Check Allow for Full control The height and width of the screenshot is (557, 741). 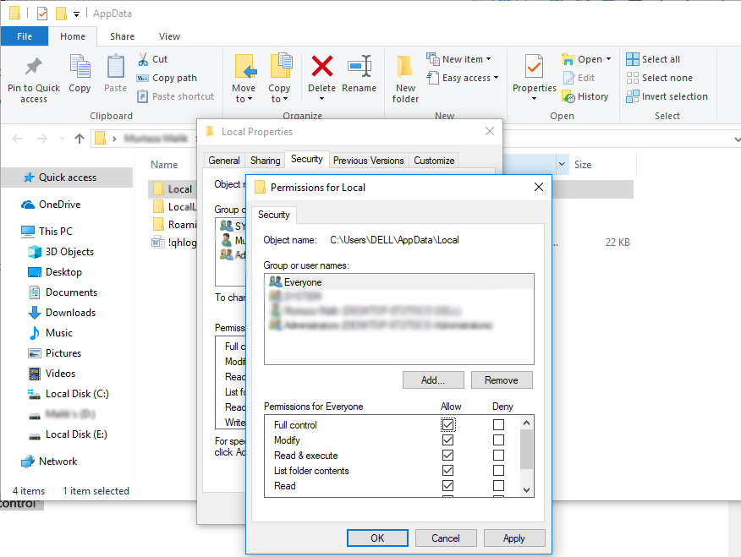click(x=448, y=425)
